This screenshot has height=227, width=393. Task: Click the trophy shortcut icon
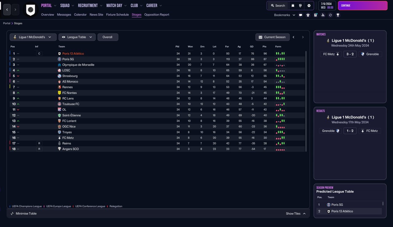tap(338, 15)
